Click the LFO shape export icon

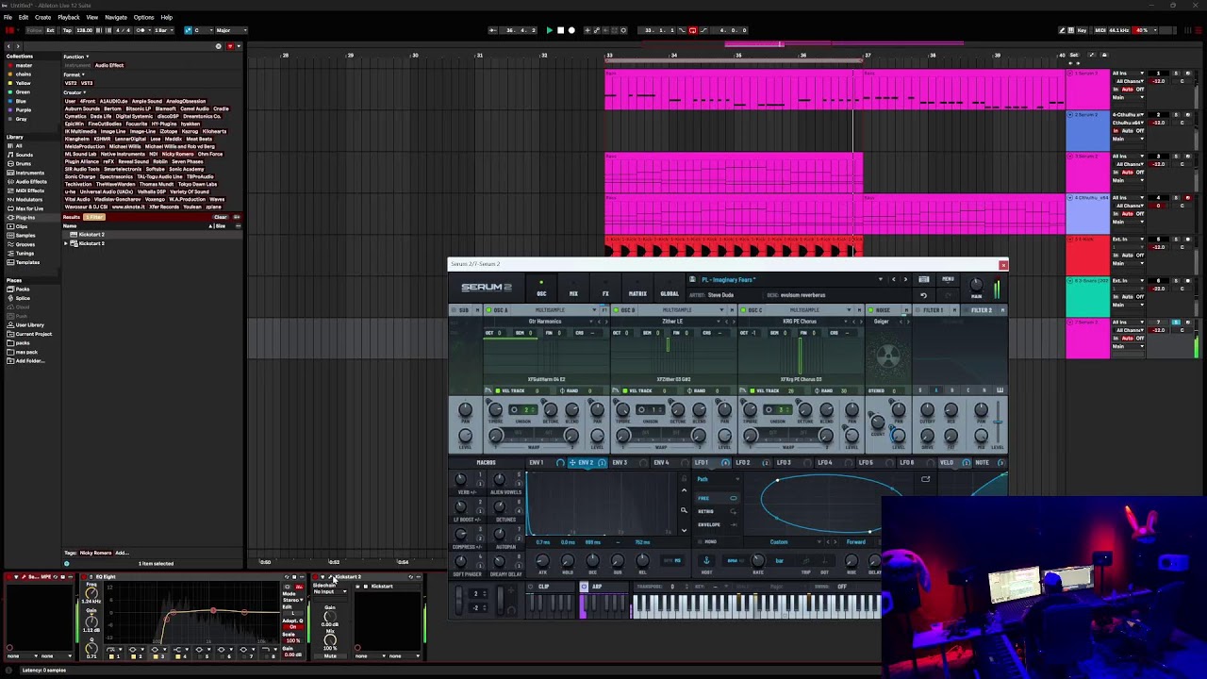[925, 479]
